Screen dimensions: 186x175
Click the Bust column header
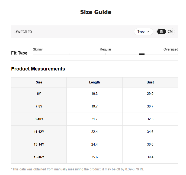(x=150, y=82)
